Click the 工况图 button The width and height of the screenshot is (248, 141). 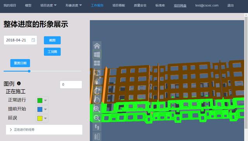point(52,52)
